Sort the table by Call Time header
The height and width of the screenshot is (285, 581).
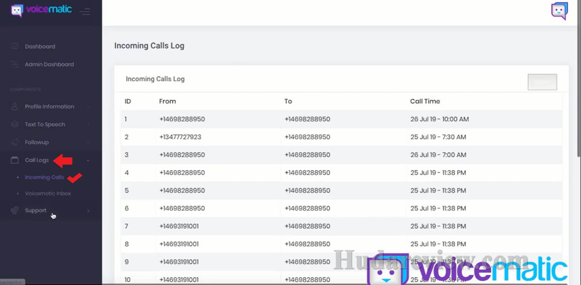click(424, 101)
